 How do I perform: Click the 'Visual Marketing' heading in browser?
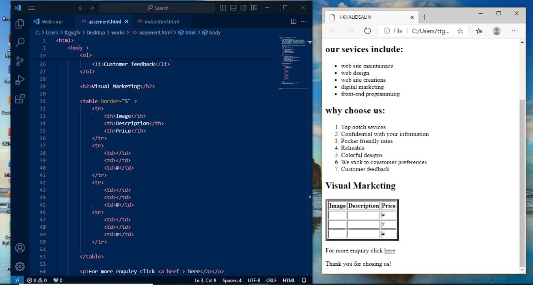[x=360, y=185]
